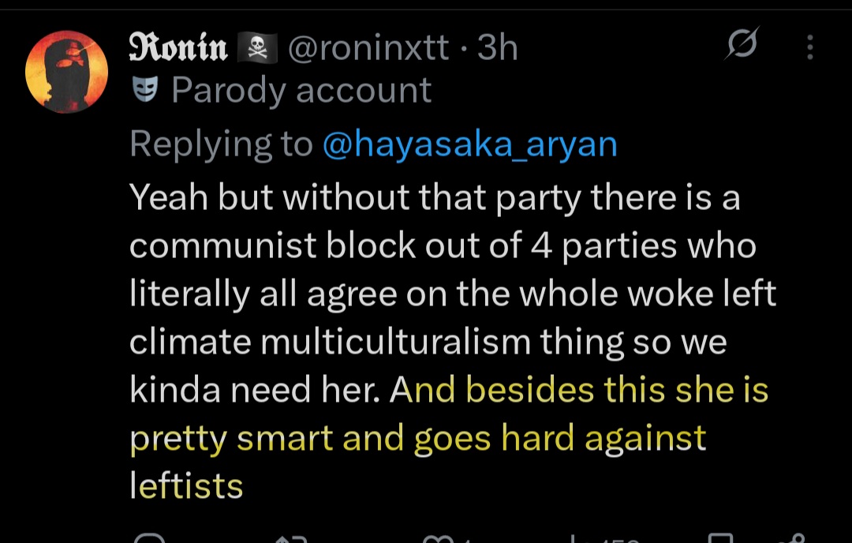
Task: Click the pirate flag emoji beside Ronin
Action: (257, 47)
